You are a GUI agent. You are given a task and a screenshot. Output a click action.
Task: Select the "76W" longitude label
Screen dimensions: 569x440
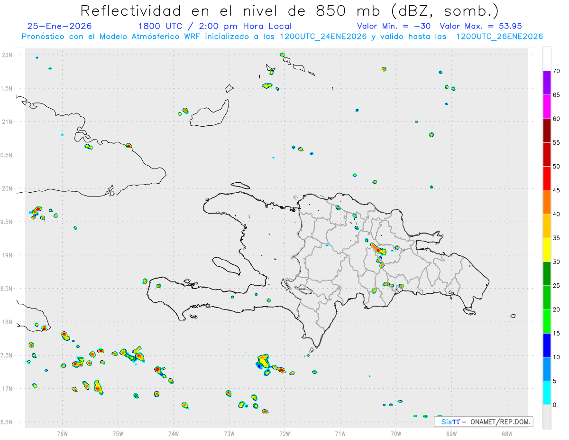[62, 433]
